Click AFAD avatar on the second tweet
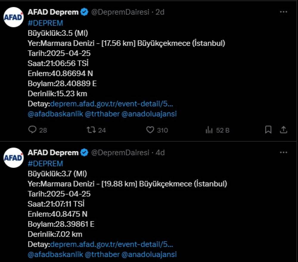 (x=13, y=158)
